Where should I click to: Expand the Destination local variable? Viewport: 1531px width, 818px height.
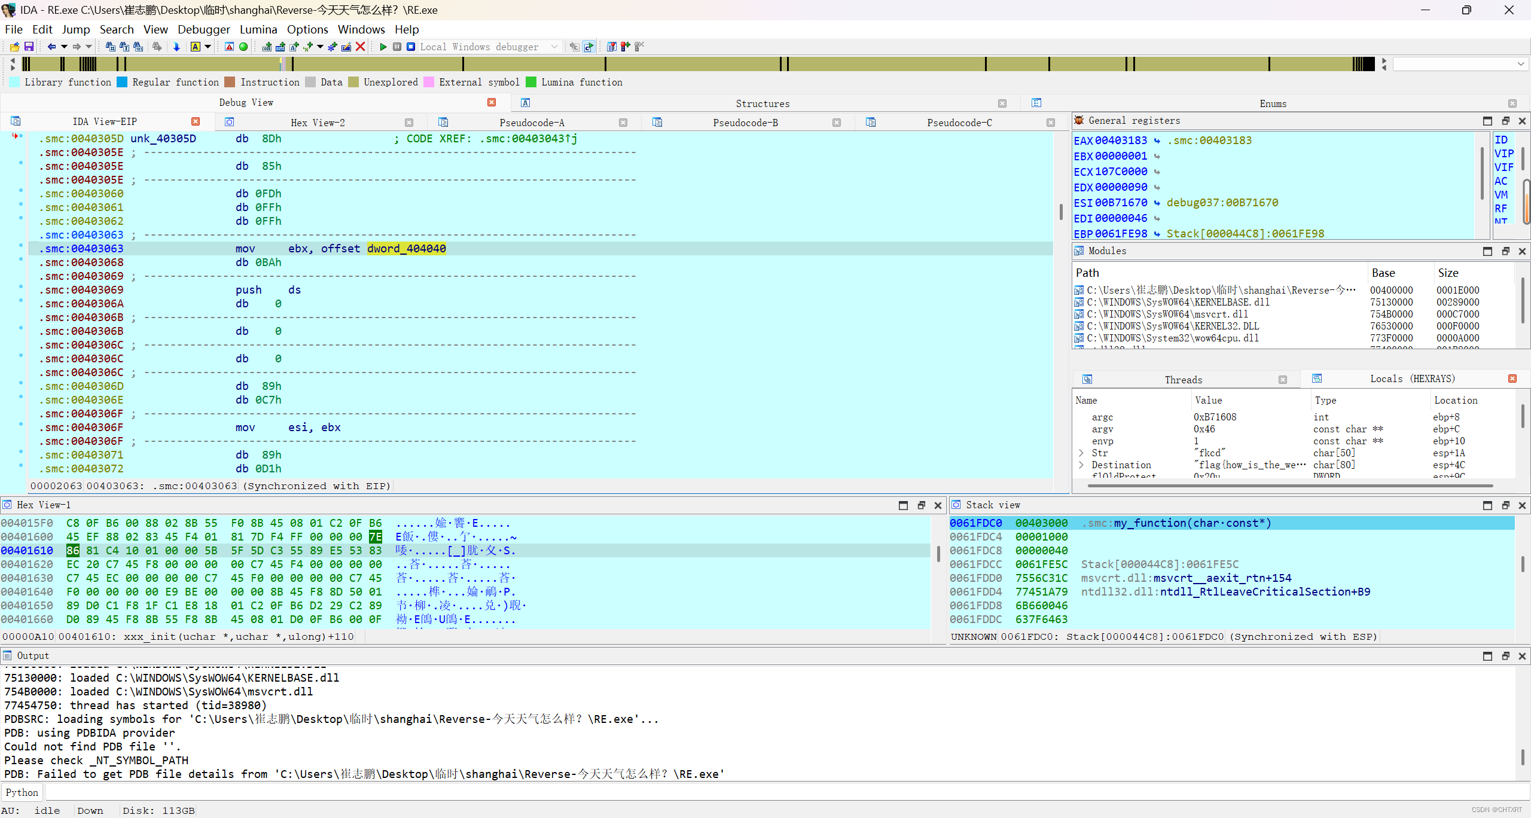[1081, 465]
